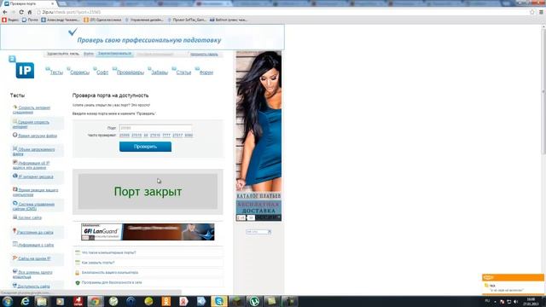
Task: Click the Напомнить пароль link
Action: click(204, 55)
